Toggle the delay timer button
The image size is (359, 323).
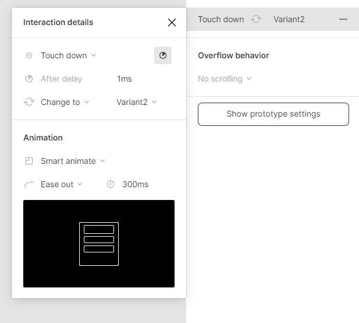163,55
